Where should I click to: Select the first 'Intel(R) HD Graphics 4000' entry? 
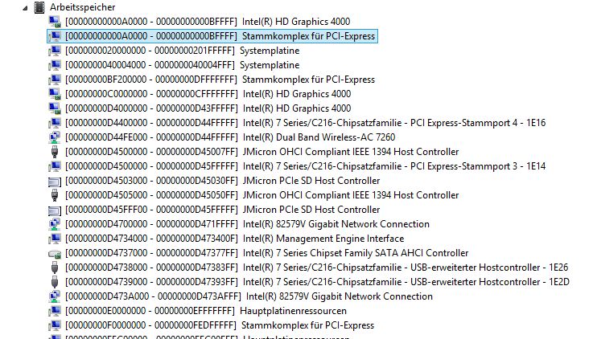(208, 22)
